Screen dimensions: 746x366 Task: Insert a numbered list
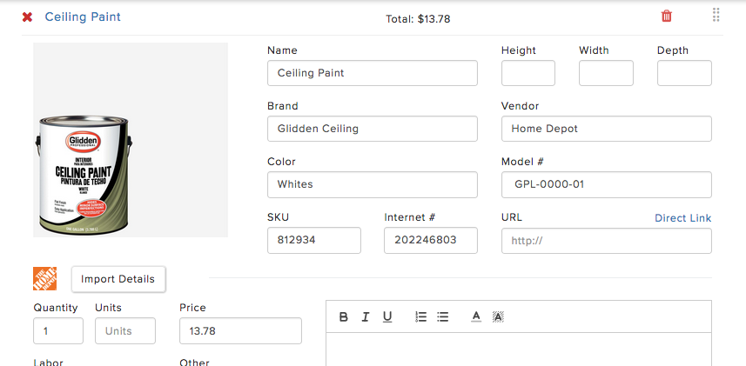click(420, 316)
